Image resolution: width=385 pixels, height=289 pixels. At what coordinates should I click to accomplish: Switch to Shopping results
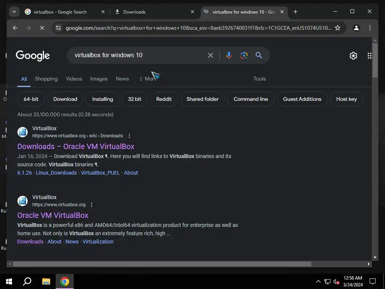click(46, 79)
